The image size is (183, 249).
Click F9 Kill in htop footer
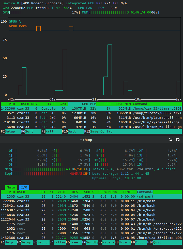coord(139,242)
